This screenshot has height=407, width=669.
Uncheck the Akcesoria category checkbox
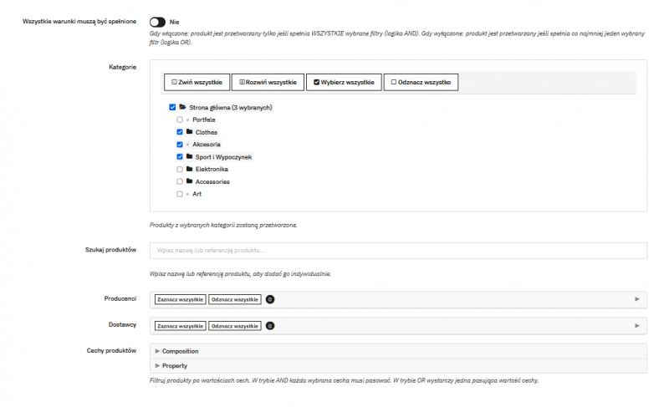180,145
